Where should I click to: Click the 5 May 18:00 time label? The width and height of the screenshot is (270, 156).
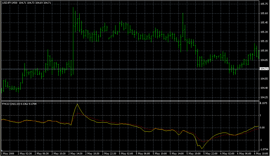pyautogui.click(x=194, y=153)
